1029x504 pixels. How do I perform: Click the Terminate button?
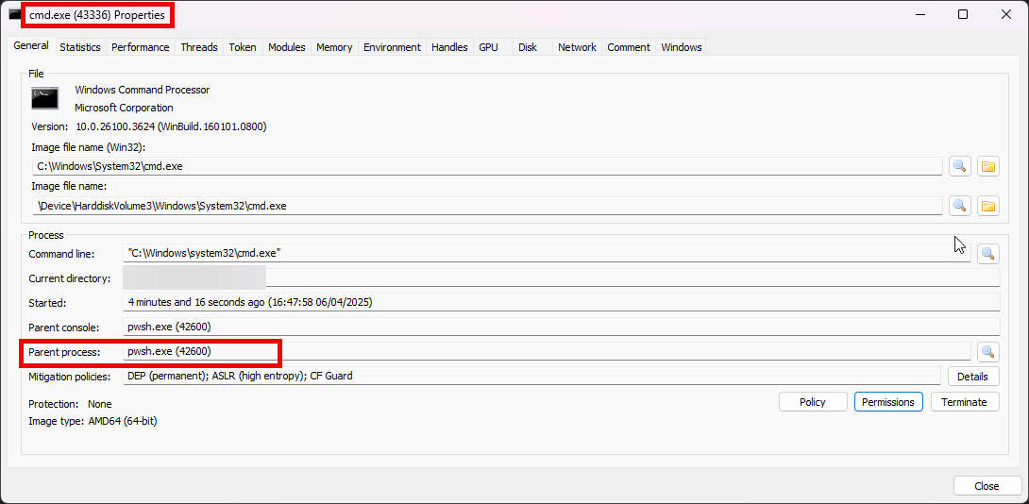point(964,402)
